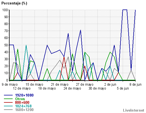Click the '9 de mayo' date label

click(10, 85)
